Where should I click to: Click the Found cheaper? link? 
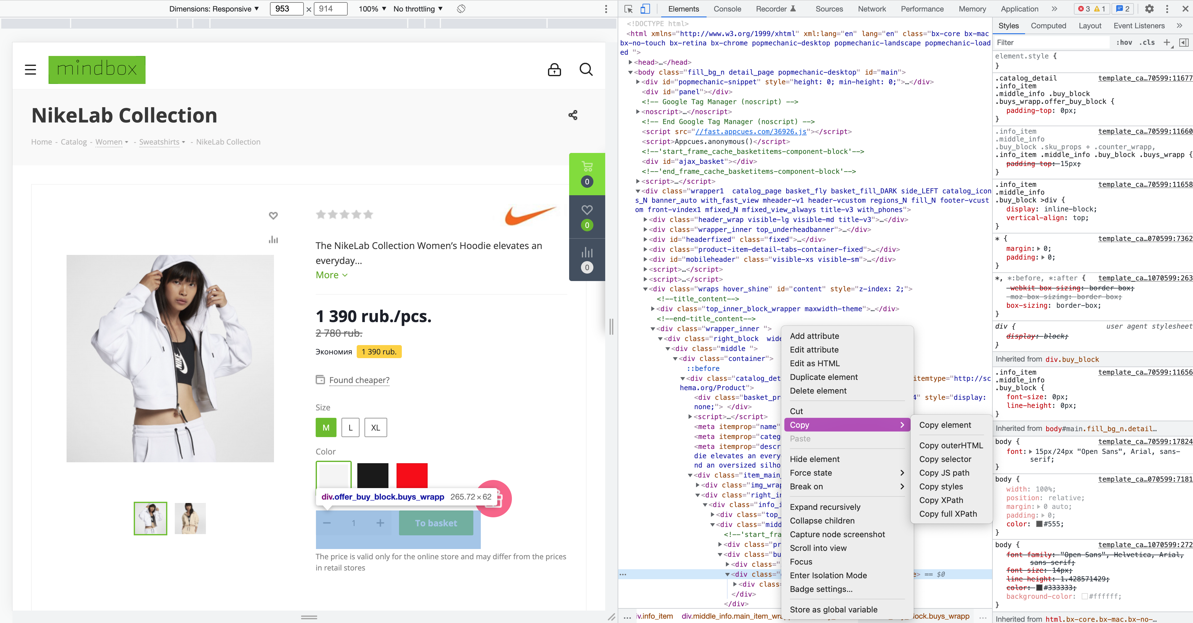359,380
